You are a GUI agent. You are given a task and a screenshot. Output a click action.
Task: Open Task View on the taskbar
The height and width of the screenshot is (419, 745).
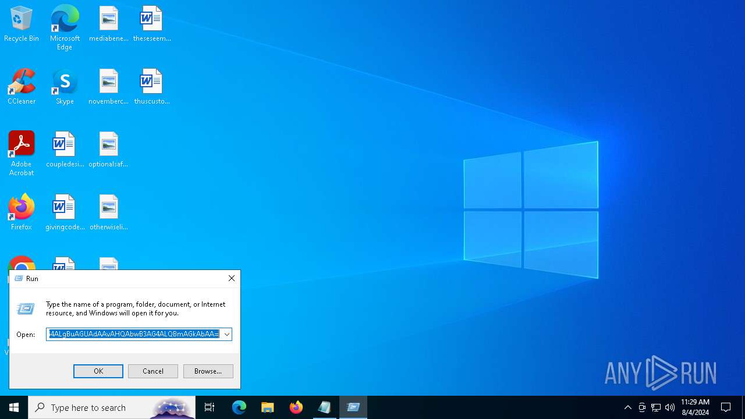[210, 407]
